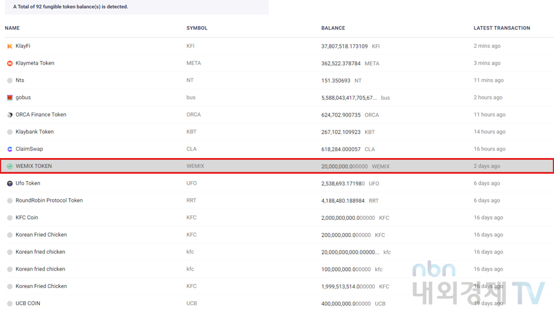Click the BALANCE column header
554x311 pixels.
333,28
